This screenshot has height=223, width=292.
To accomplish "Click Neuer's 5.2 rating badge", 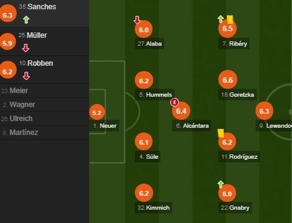I will (97, 113).
